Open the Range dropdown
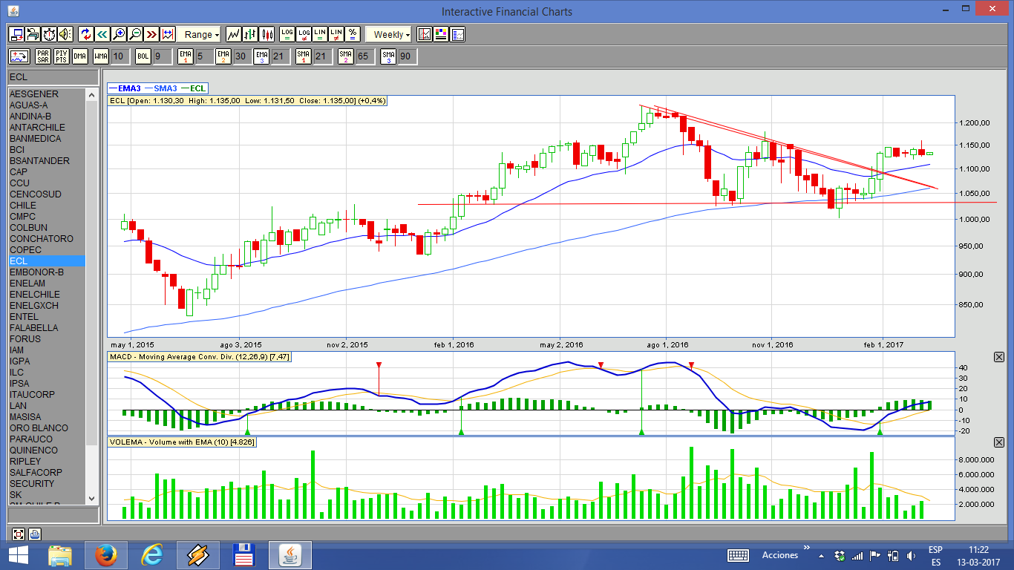The width and height of the screenshot is (1014, 570). (x=199, y=34)
